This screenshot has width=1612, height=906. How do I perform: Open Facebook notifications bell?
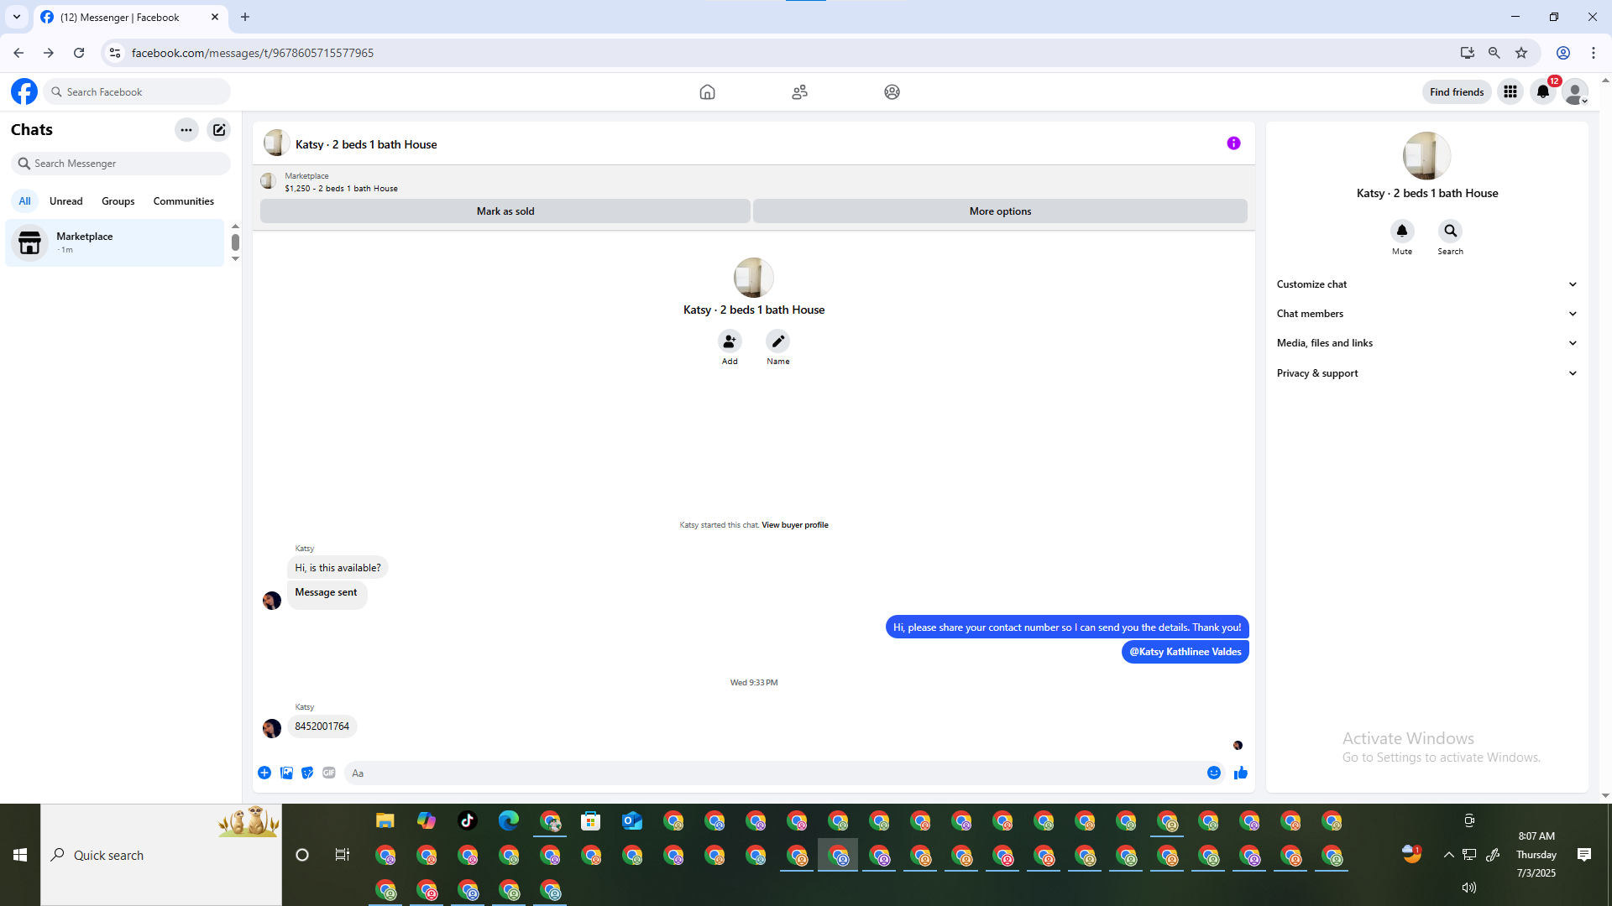1542,91
